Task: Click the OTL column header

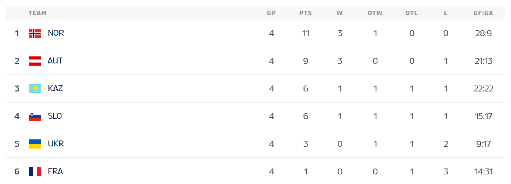Action: click(411, 13)
